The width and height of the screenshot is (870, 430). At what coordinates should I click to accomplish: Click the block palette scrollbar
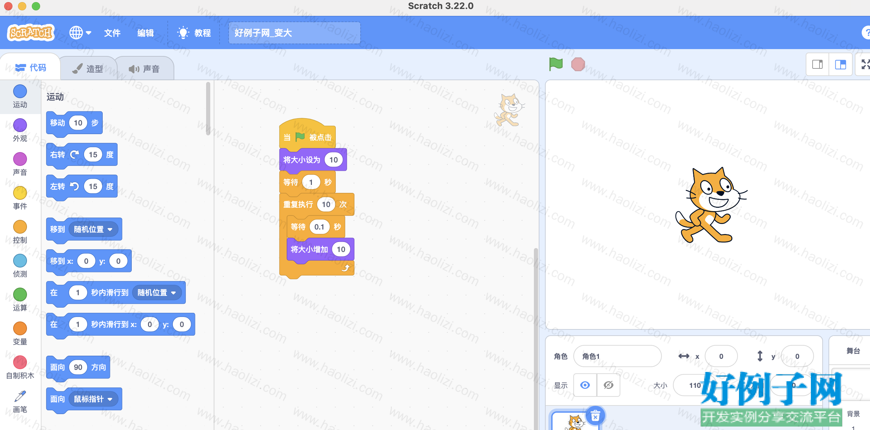click(208, 109)
